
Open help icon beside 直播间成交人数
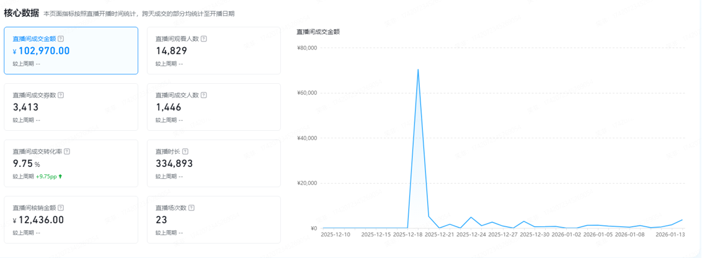click(x=203, y=95)
